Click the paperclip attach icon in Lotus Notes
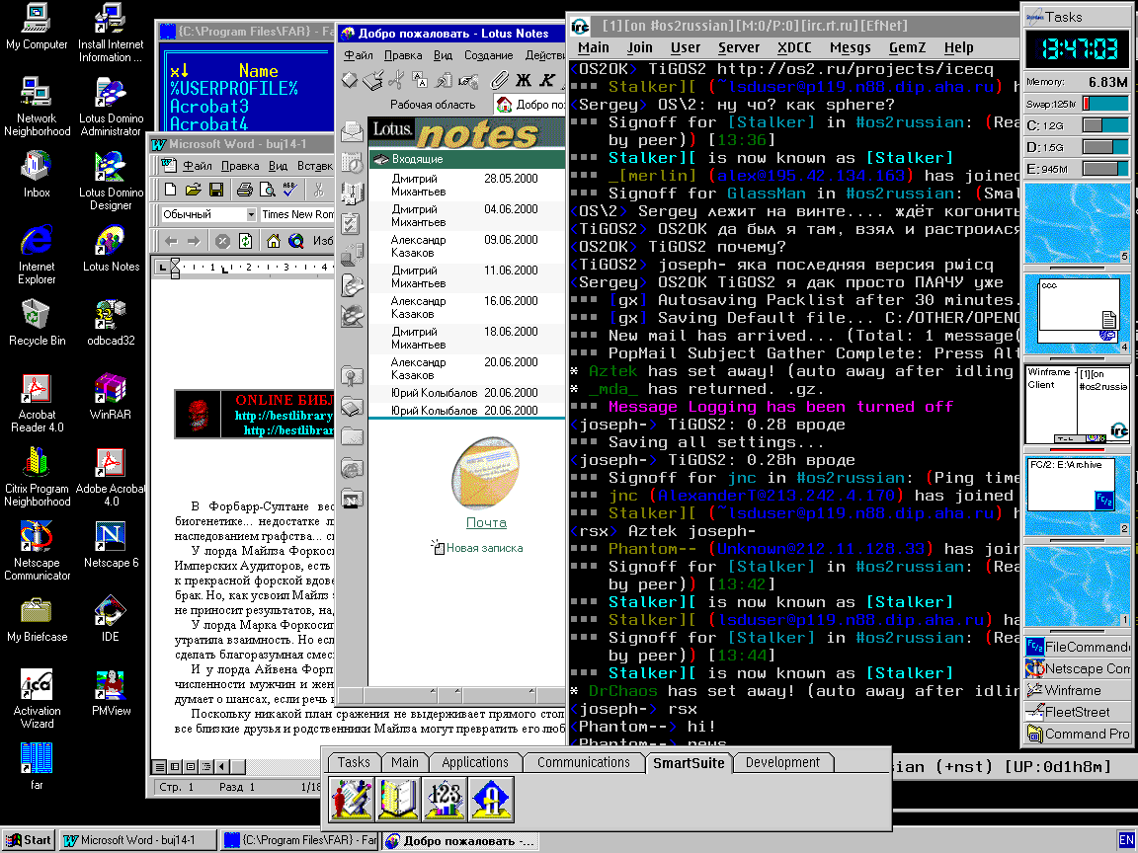The image size is (1138, 853). (x=499, y=80)
